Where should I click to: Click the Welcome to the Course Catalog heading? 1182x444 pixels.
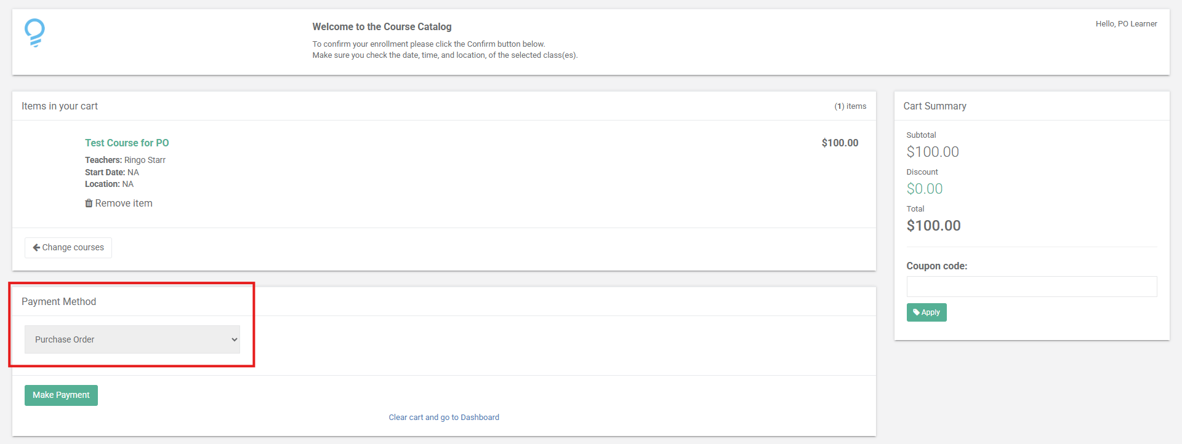click(382, 26)
